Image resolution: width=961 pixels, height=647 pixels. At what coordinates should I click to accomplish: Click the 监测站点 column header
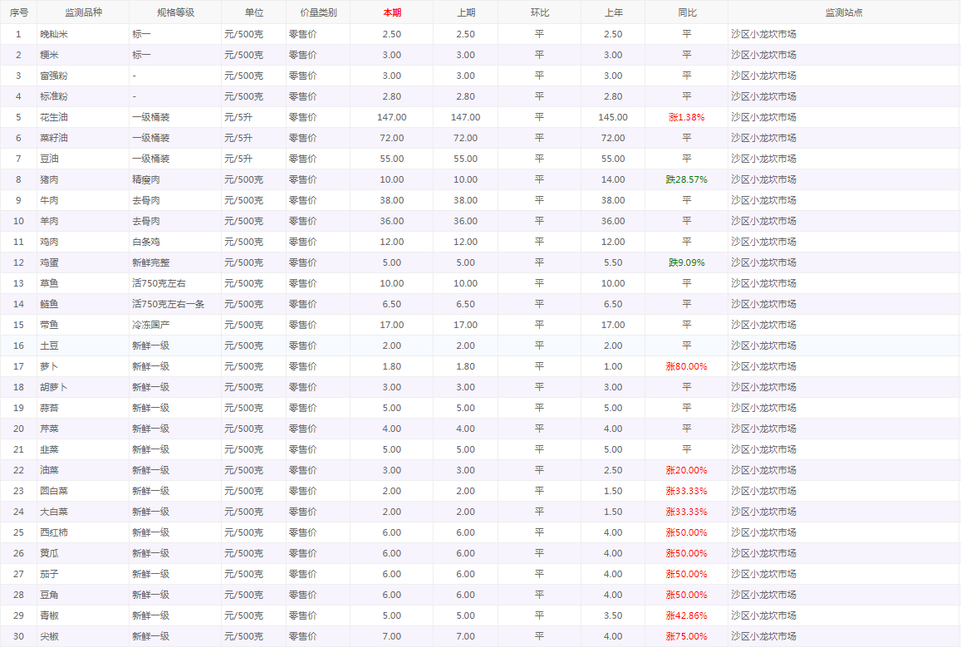pos(843,12)
